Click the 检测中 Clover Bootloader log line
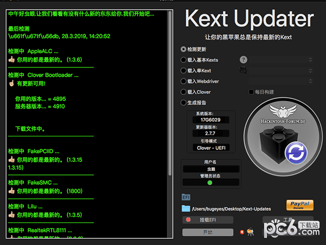 (x=43, y=75)
